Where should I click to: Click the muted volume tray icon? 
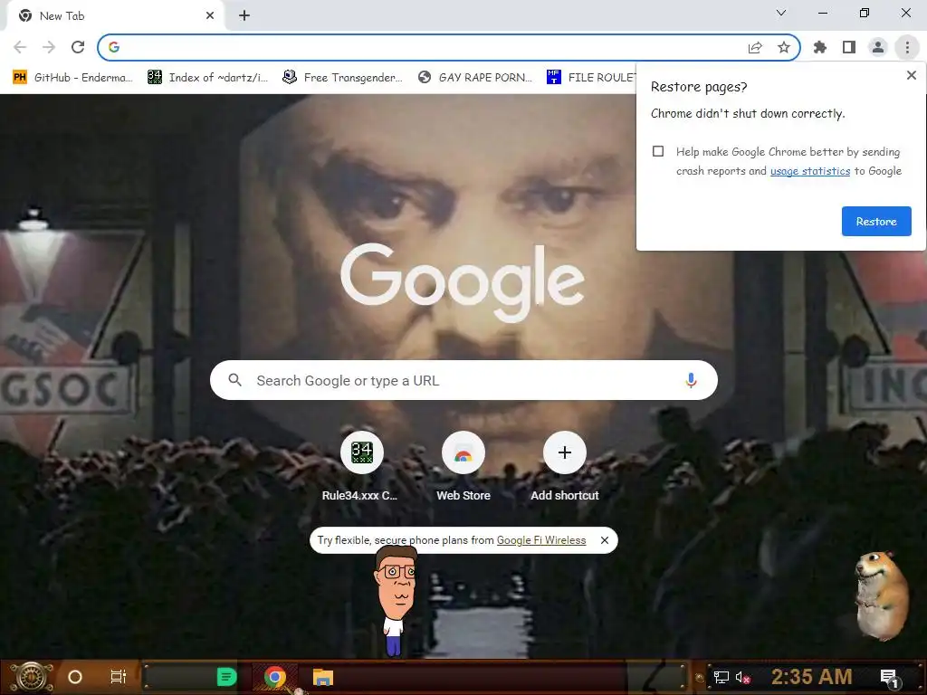742,677
